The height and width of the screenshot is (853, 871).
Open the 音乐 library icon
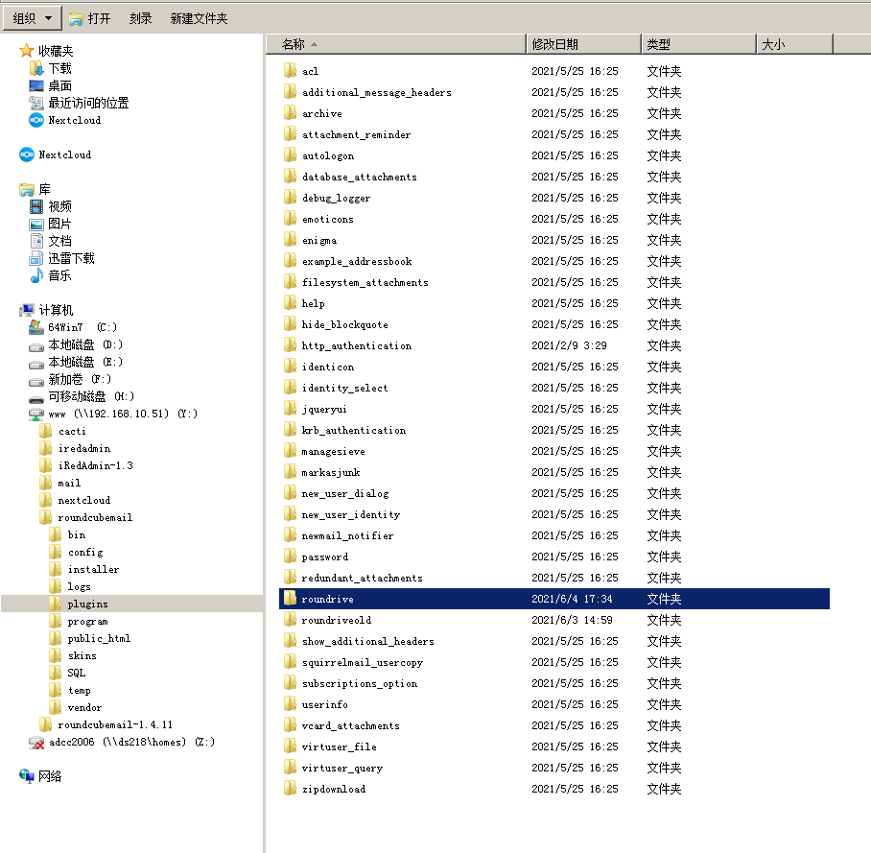point(36,275)
